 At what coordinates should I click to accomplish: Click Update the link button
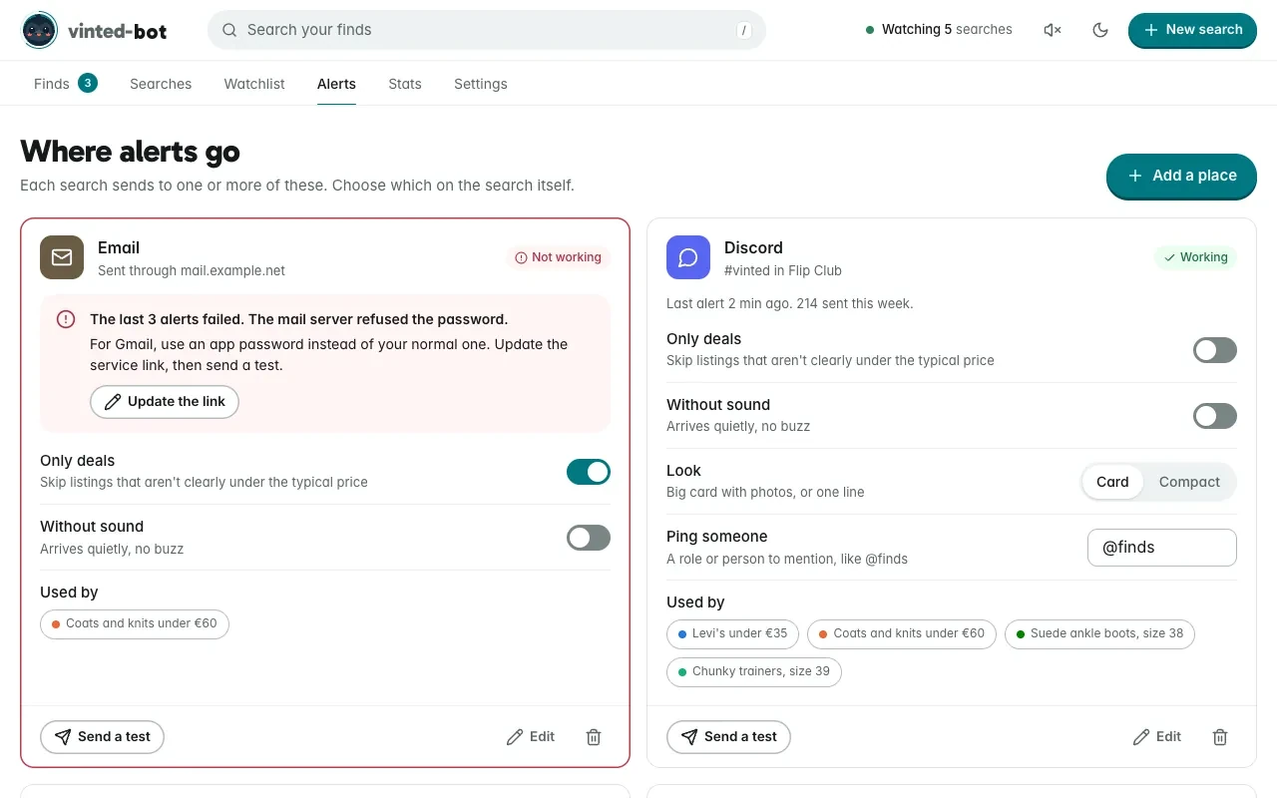coord(165,402)
